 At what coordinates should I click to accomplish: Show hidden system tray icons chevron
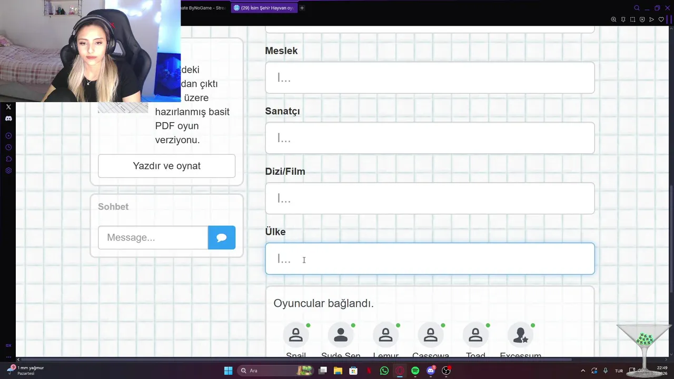point(583,371)
